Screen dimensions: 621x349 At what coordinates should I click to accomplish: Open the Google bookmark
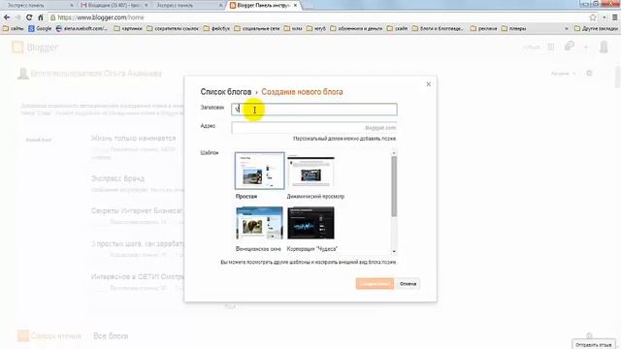pyautogui.click(x=40, y=28)
